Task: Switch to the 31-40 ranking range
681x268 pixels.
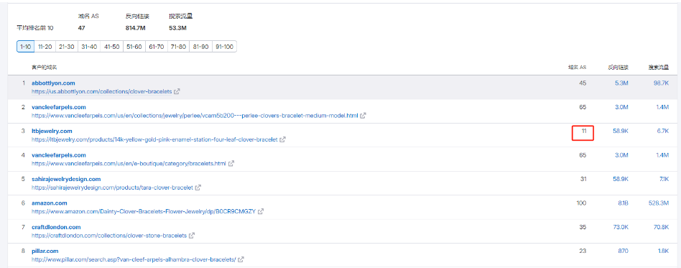Action: pos(89,47)
